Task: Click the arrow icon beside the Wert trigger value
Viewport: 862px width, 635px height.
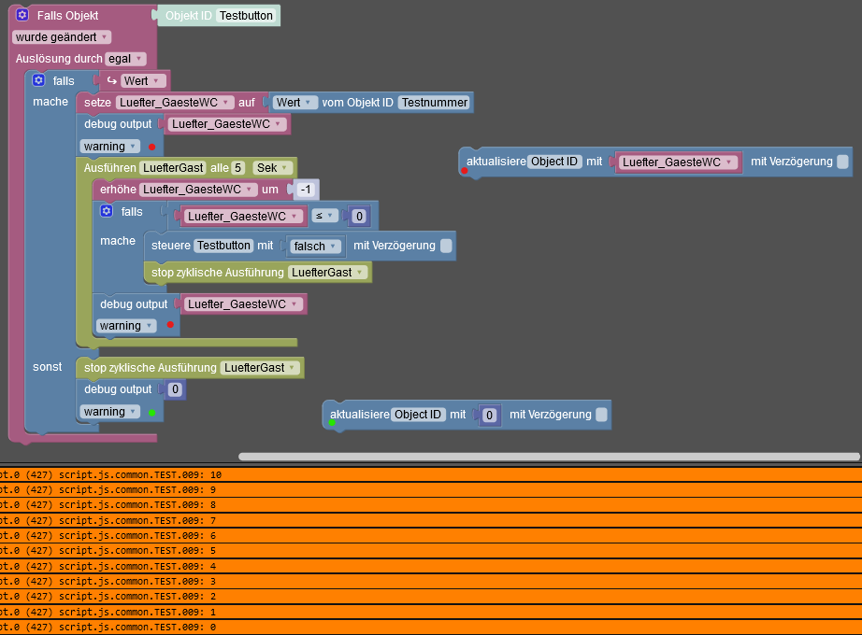Action: pos(111,80)
